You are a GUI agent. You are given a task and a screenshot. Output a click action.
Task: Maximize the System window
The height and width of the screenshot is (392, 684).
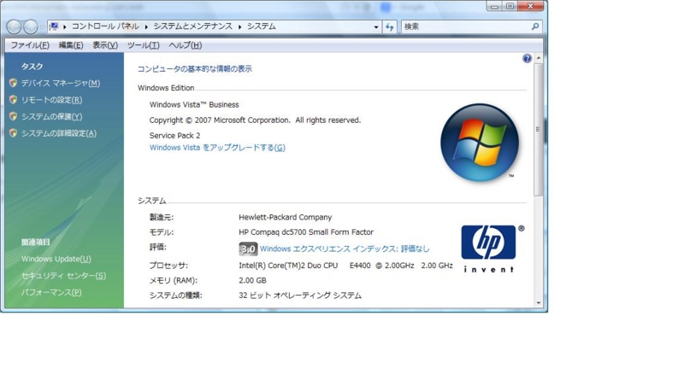coord(510,6)
